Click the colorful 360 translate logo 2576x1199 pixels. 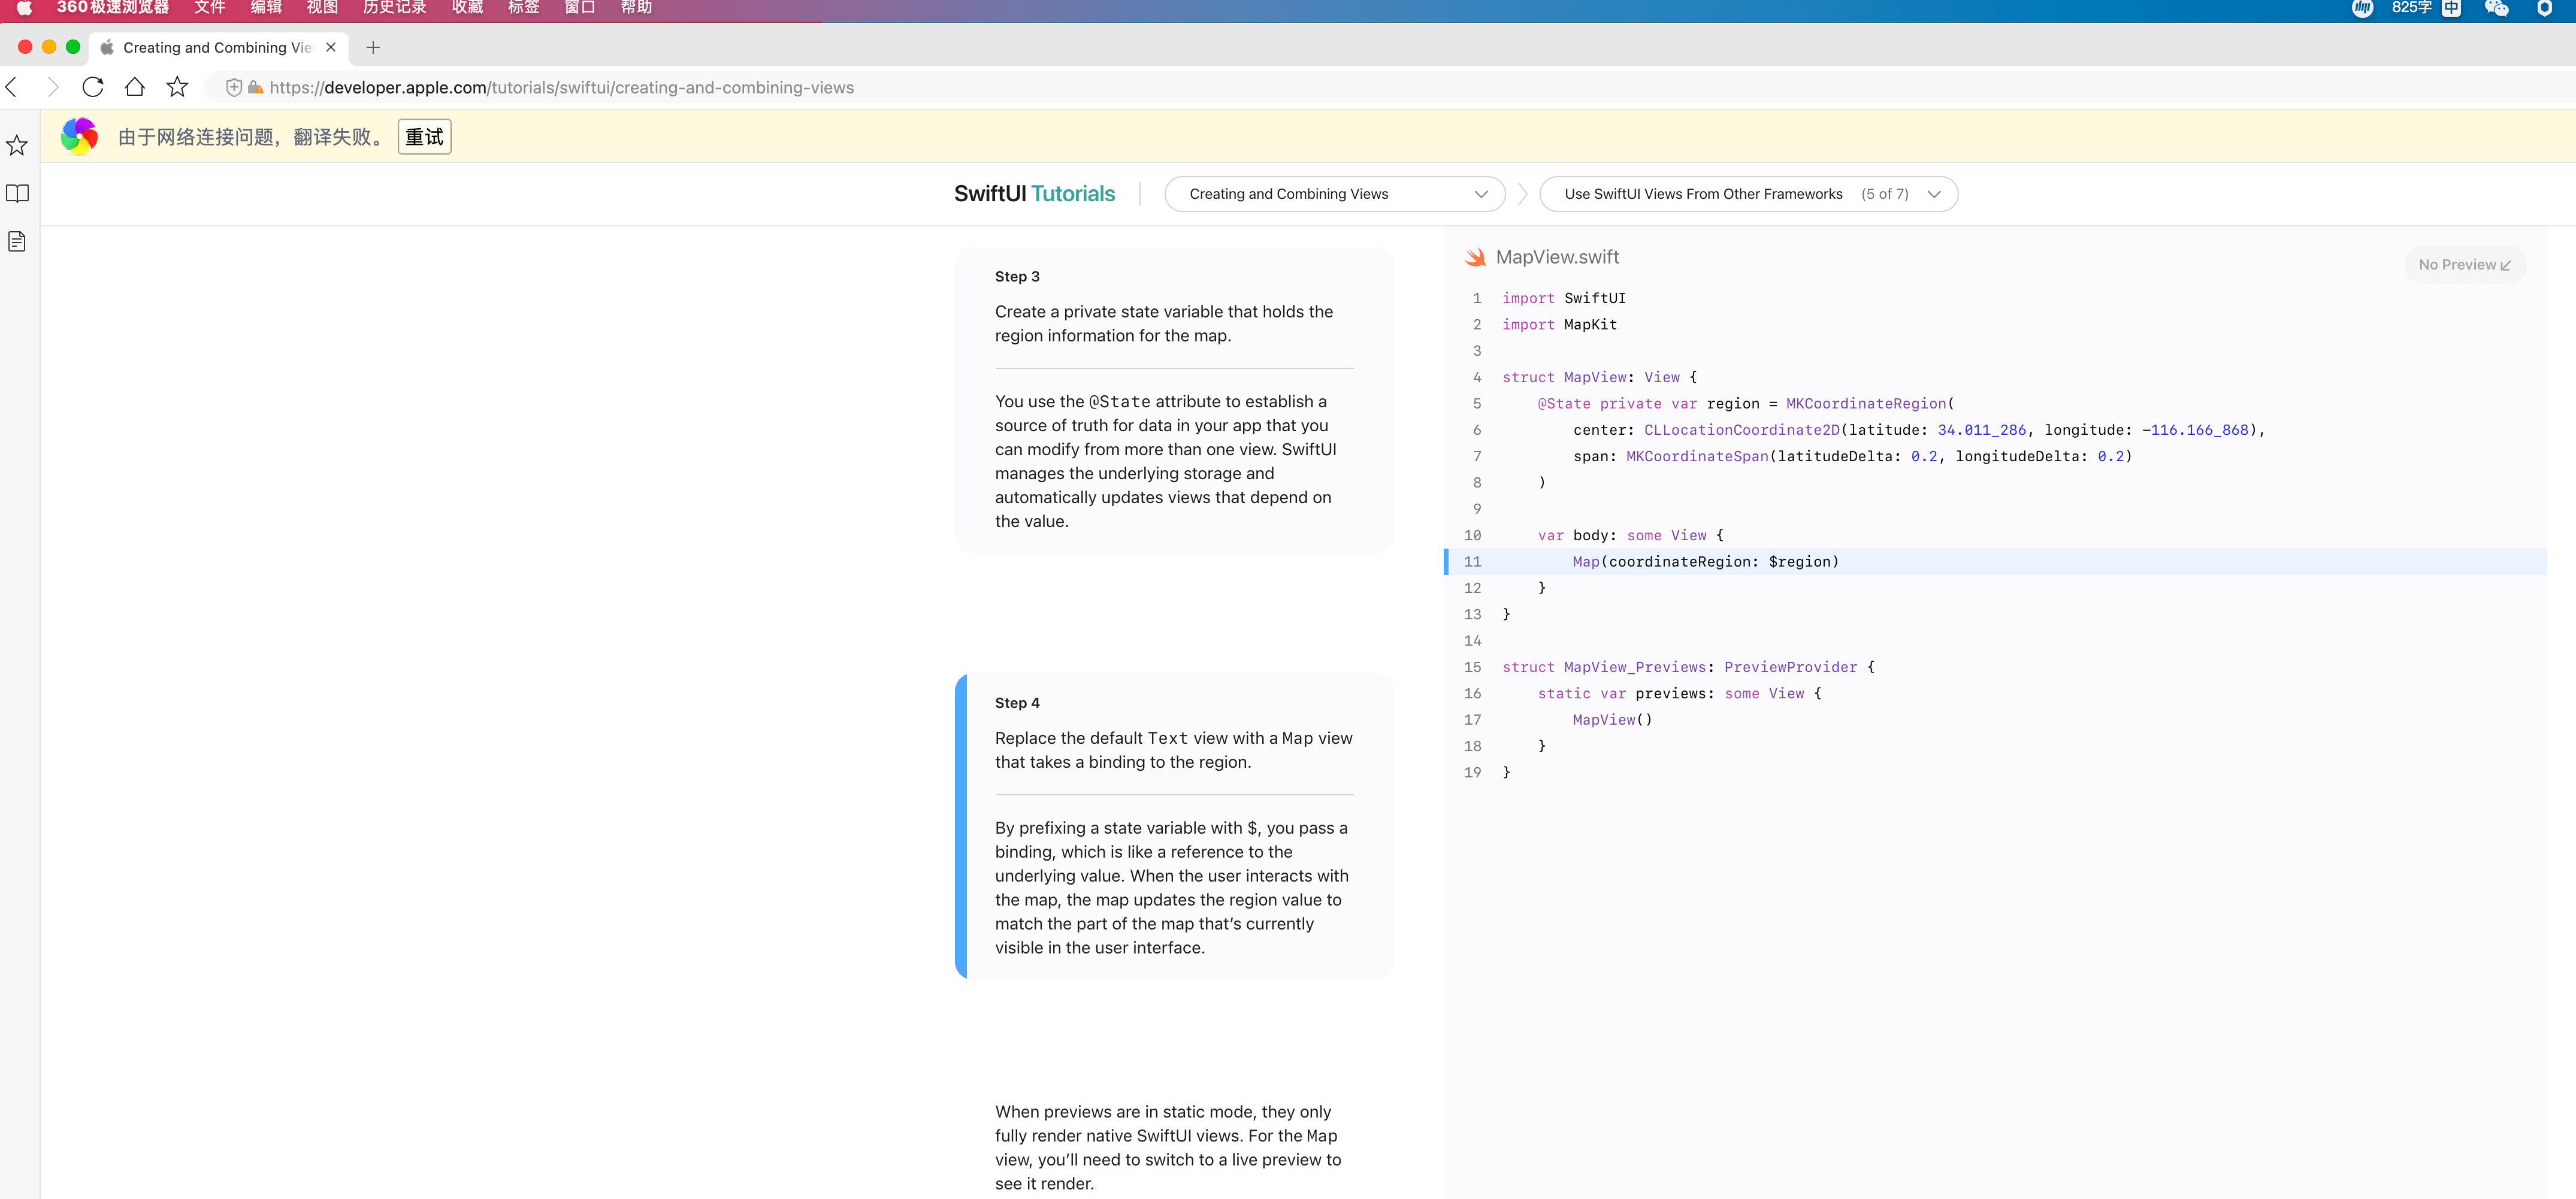(x=79, y=136)
